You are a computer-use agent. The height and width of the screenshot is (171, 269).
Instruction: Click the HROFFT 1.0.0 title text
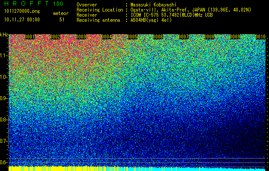(34, 3)
